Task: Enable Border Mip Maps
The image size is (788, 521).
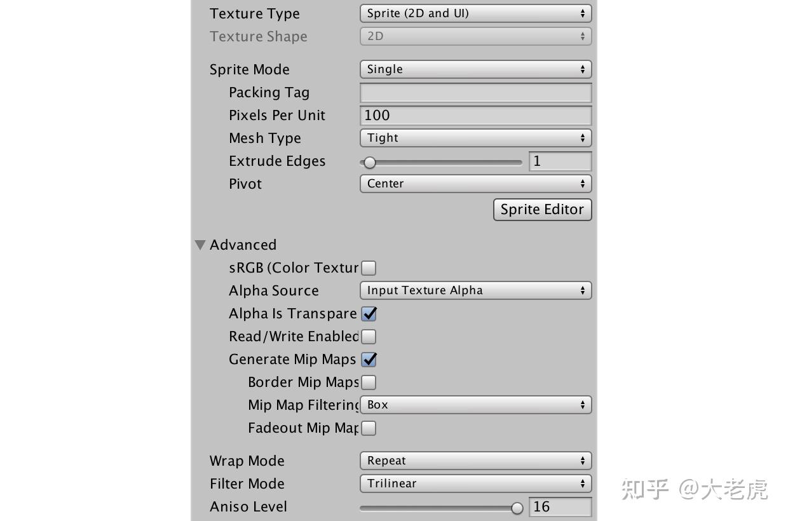Action: coord(369,382)
